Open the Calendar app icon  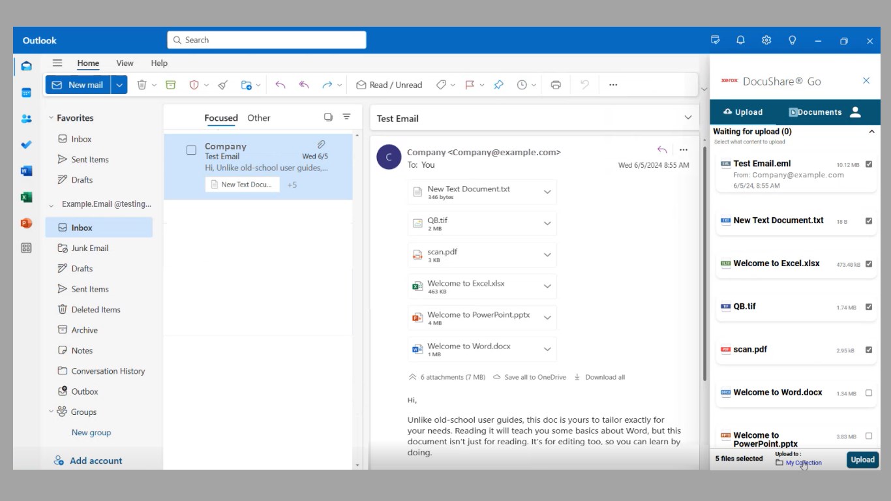click(x=26, y=93)
